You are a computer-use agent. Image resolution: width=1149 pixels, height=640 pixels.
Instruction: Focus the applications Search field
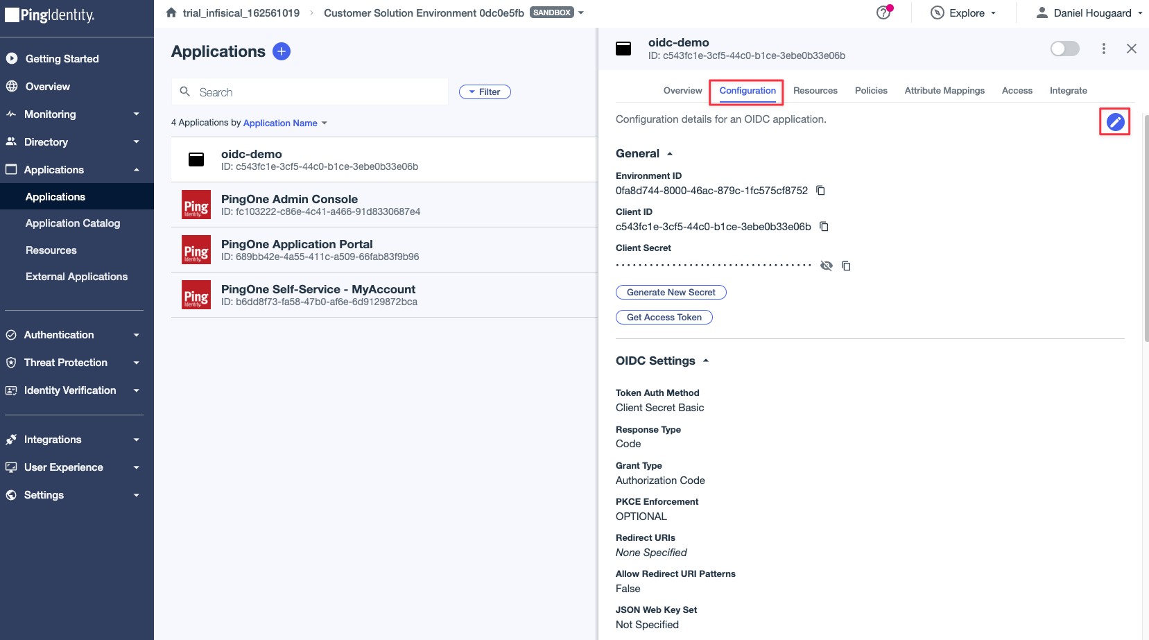pos(310,92)
